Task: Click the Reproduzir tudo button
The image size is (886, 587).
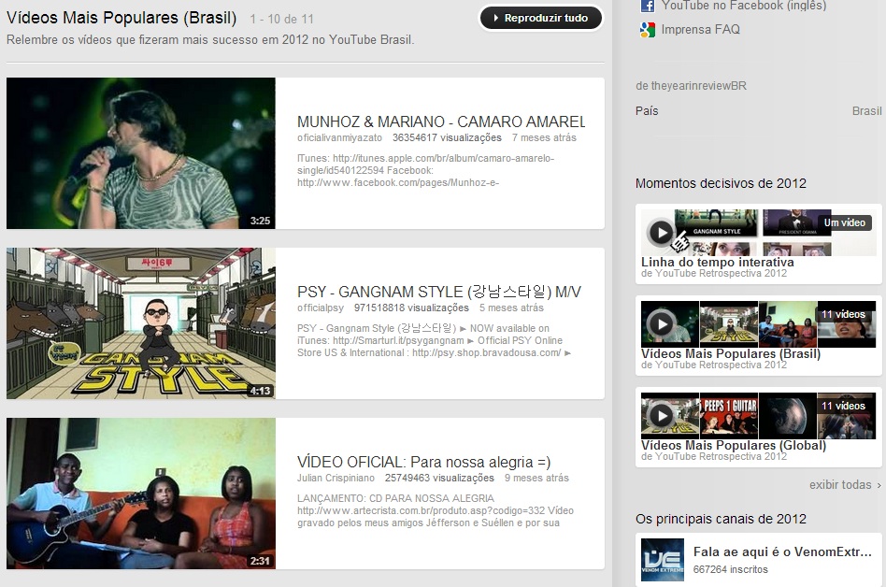Action: tap(540, 18)
